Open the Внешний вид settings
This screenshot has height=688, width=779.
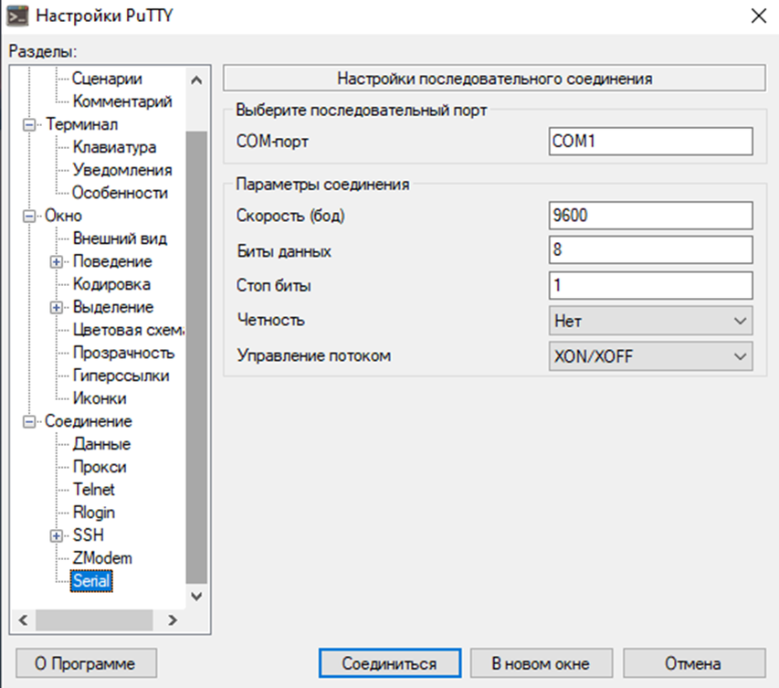point(120,238)
